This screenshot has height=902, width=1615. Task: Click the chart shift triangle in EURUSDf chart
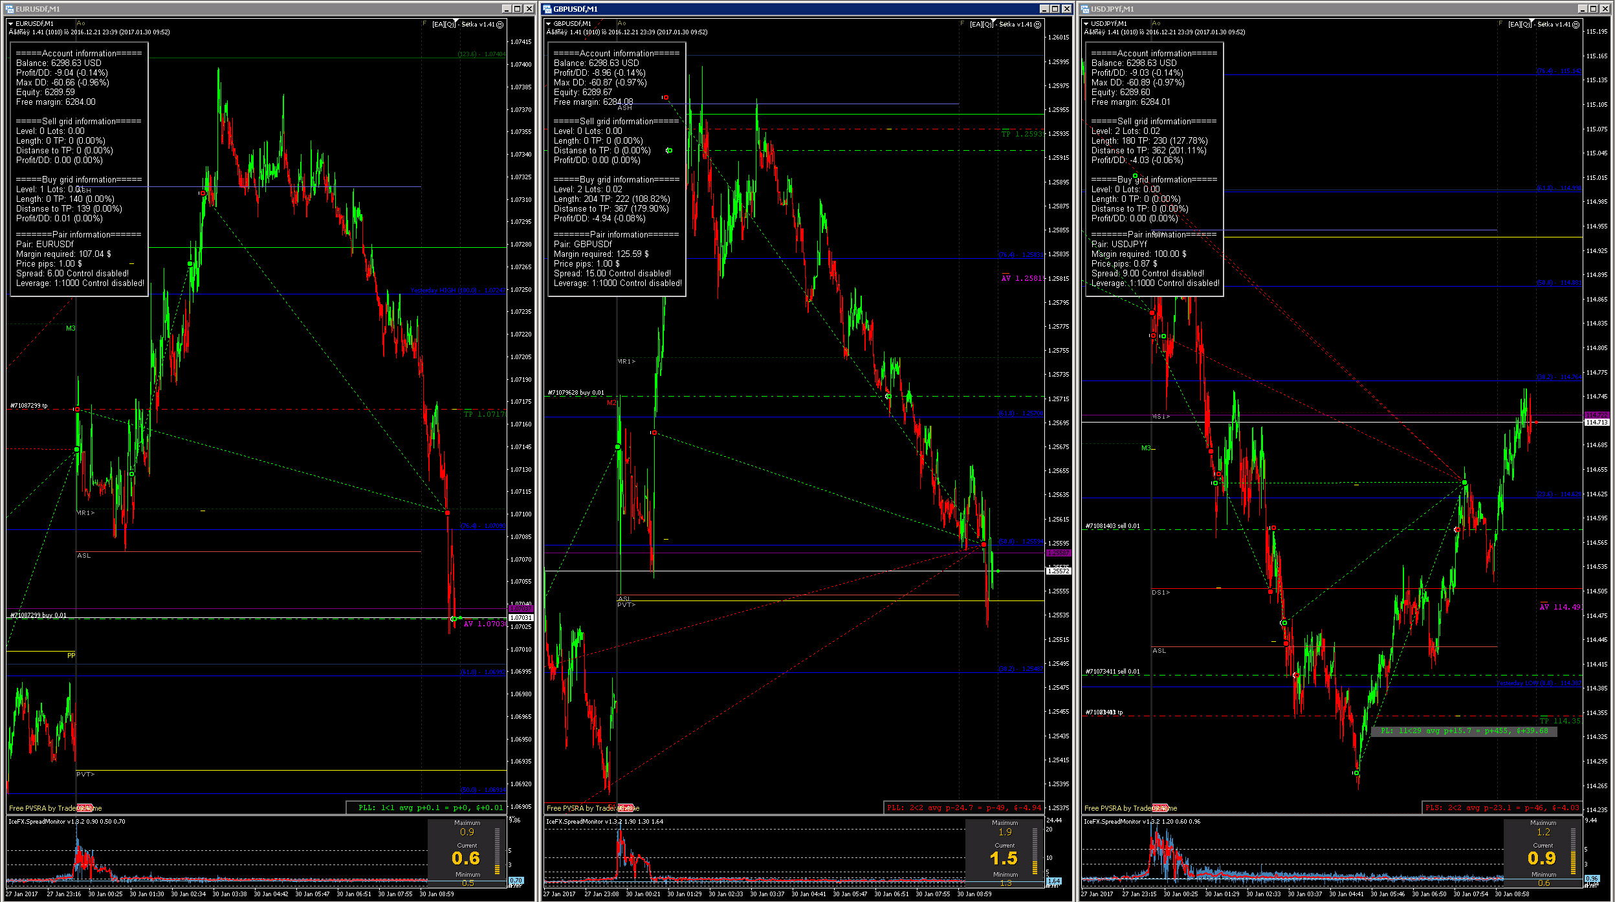coord(456,21)
